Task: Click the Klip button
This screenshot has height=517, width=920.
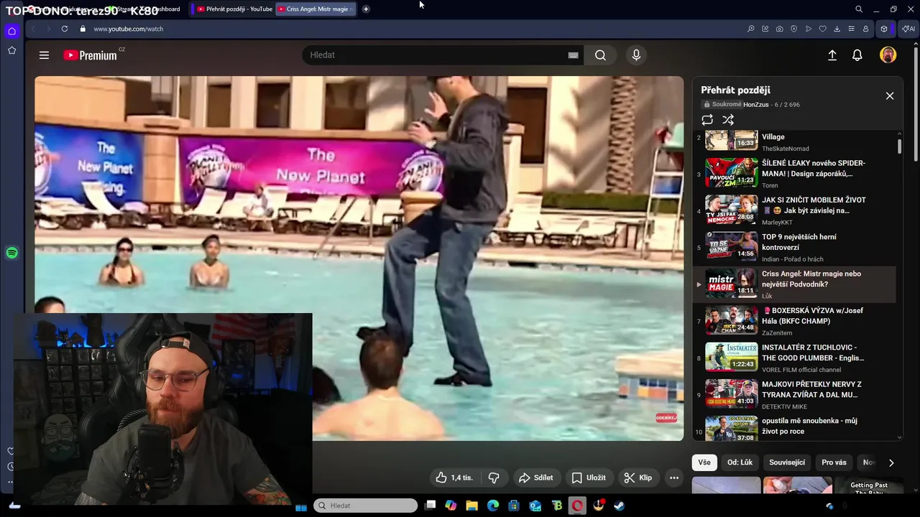Action: coord(638,478)
